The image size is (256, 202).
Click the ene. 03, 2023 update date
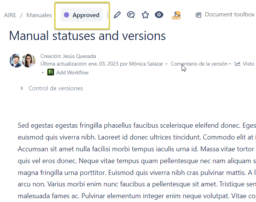tap(103, 64)
